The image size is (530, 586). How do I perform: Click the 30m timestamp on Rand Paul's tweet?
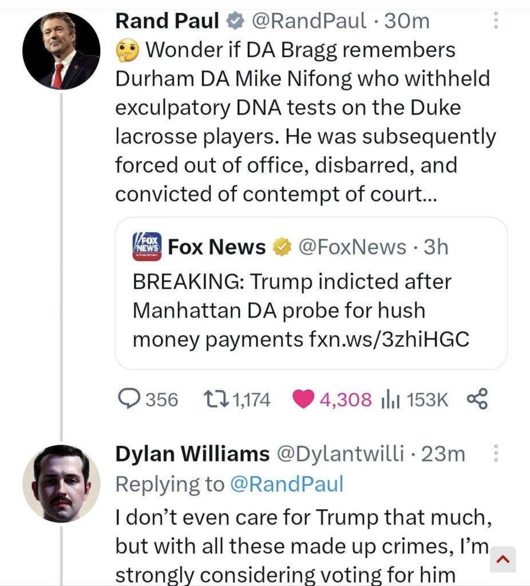pos(407,21)
